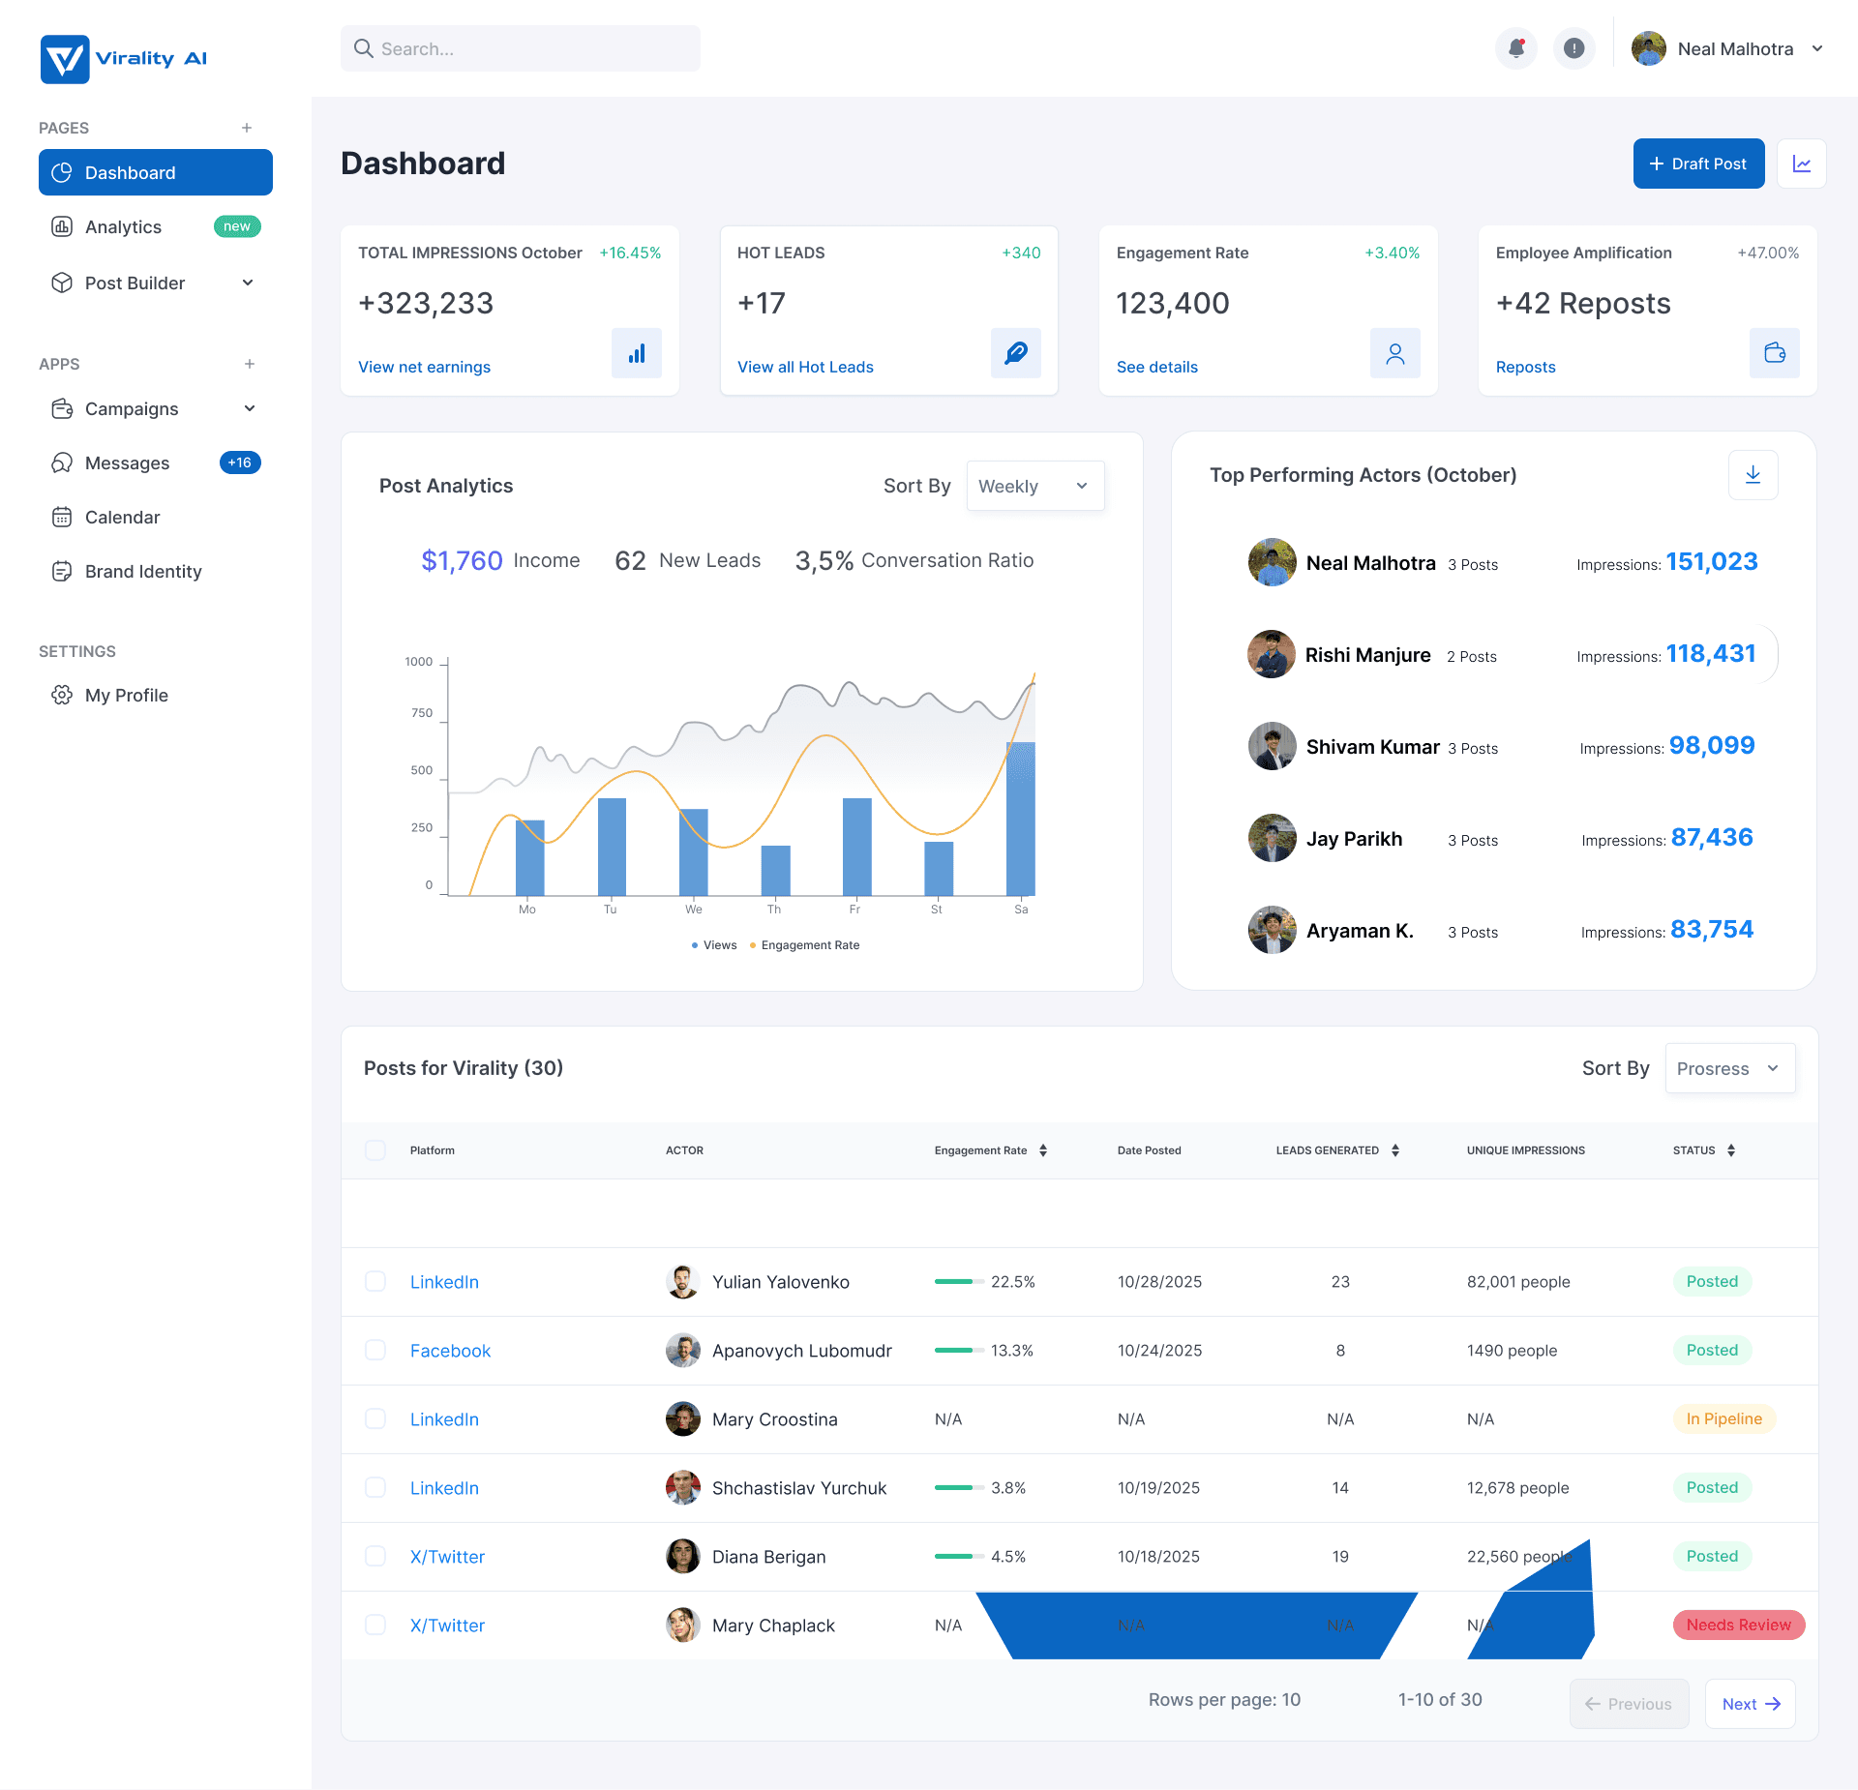This screenshot has width=1858, height=1790.
Task: Select the pen icon in the Hot Leads card
Action: coord(1015,353)
